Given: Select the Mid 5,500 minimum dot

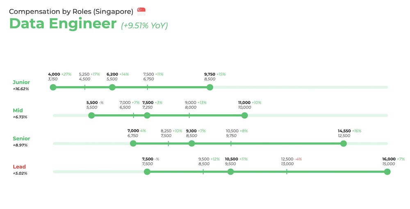Looking at the screenshot, I should pyautogui.click(x=91, y=115).
